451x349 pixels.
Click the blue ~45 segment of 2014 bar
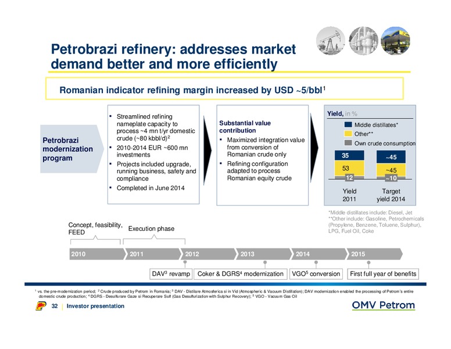pyautogui.click(x=391, y=157)
